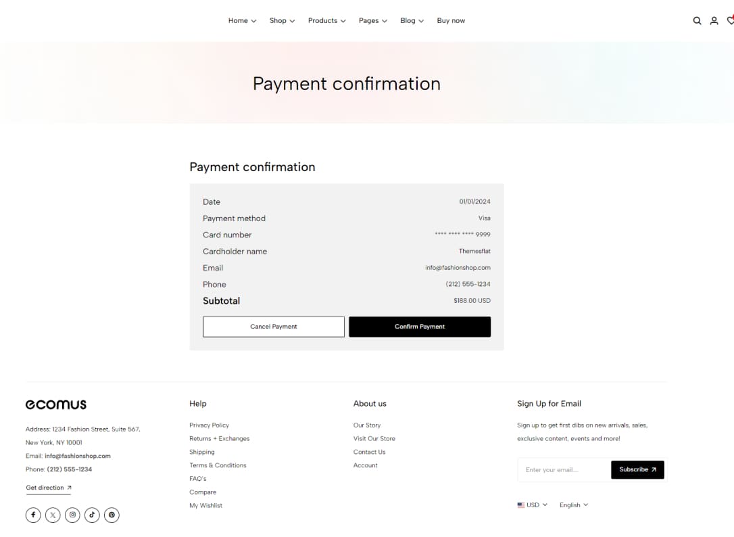Visit the Pinterest social icon

(112, 515)
